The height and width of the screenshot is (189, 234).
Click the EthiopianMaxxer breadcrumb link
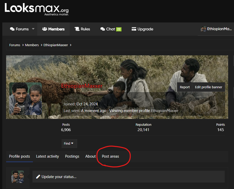coord(56,45)
